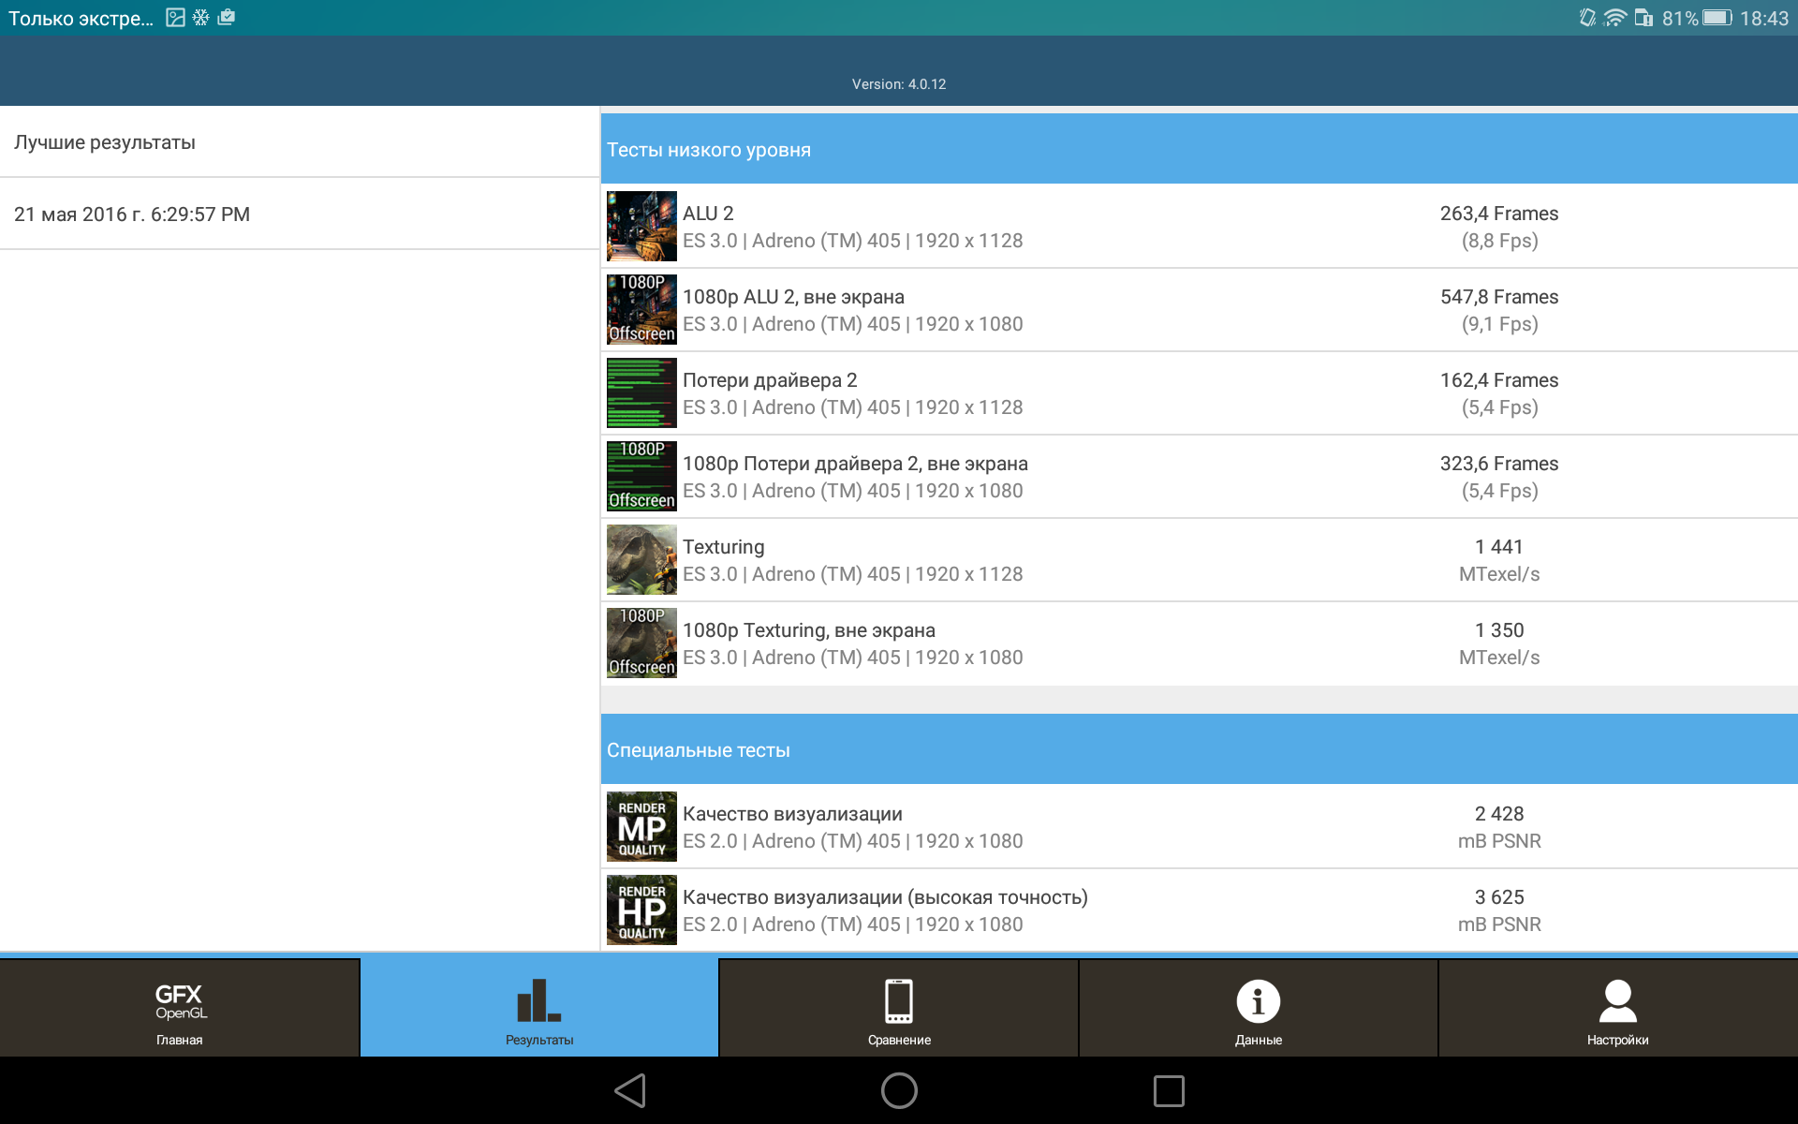This screenshot has height=1124, width=1798.
Task: Click the Version: 4.0.12 label
Action: pos(899,84)
